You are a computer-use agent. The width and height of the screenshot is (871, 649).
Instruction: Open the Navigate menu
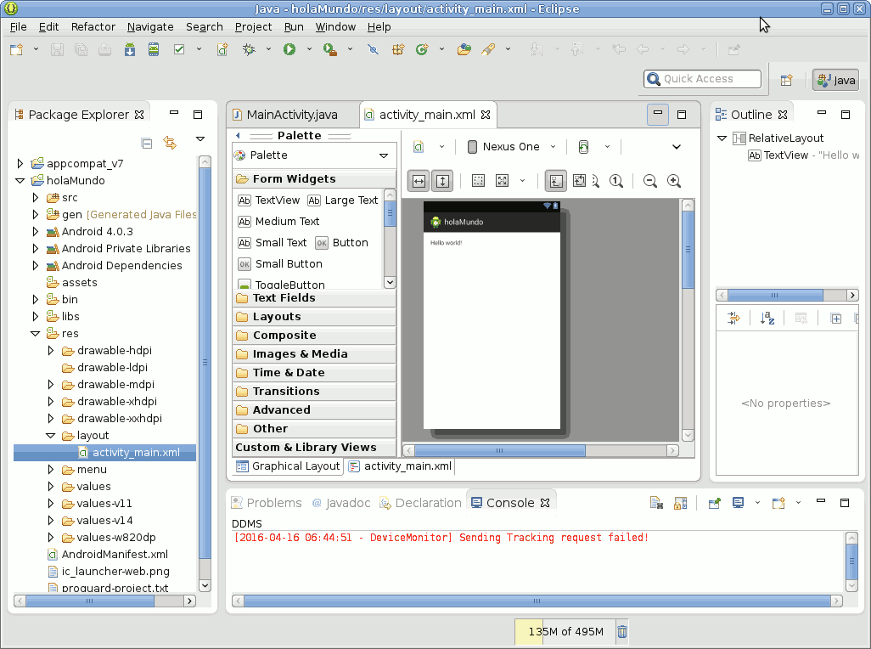pos(150,26)
